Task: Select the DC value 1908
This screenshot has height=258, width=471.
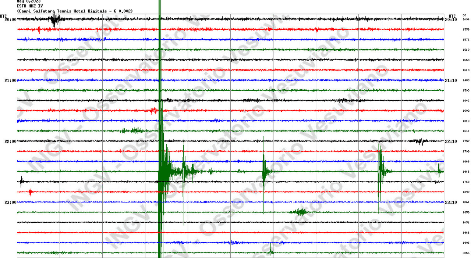Action: coord(466,172)
